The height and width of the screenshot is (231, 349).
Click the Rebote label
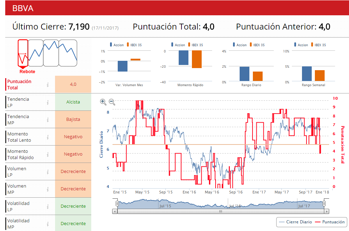pyautogui.click(x=27, y=72)
